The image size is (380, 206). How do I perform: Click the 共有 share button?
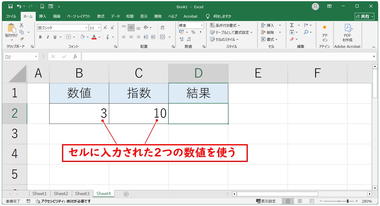(362, 16)
